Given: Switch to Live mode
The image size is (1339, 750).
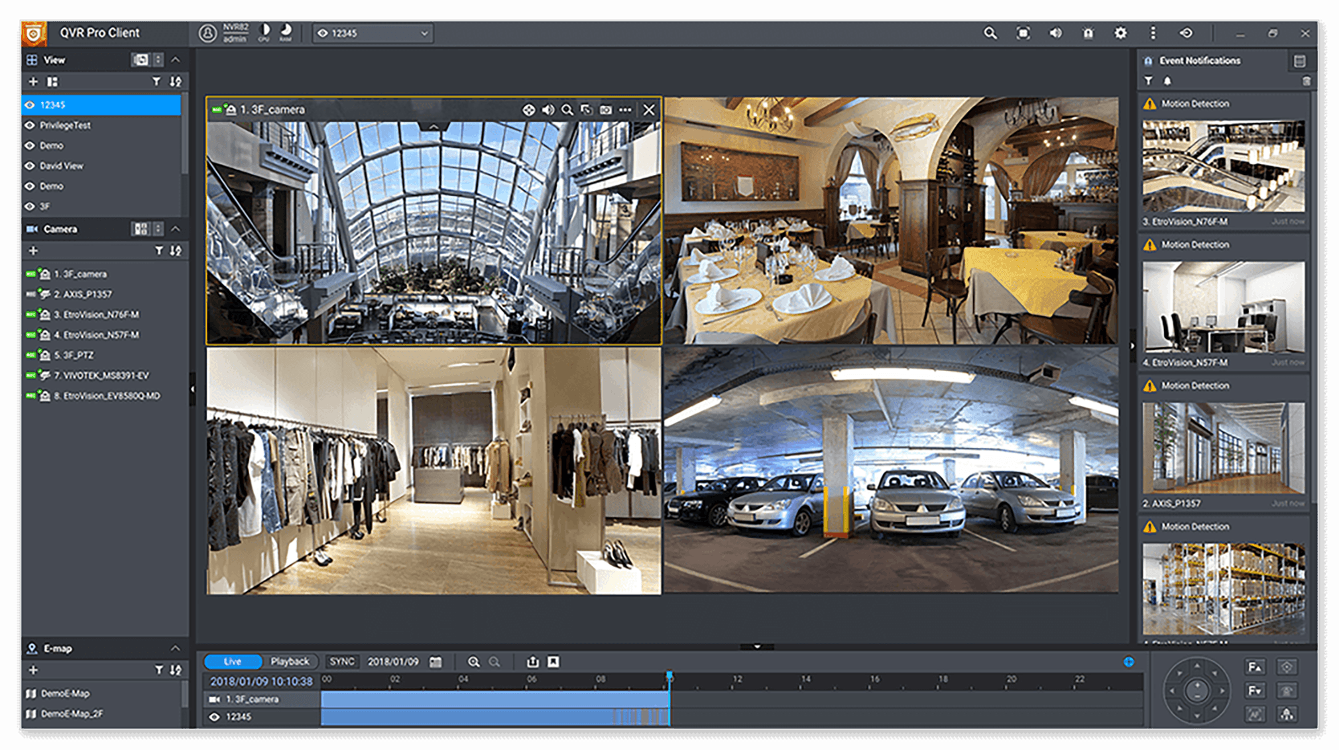Looking at the screenshot, I should tap(233, 662).
